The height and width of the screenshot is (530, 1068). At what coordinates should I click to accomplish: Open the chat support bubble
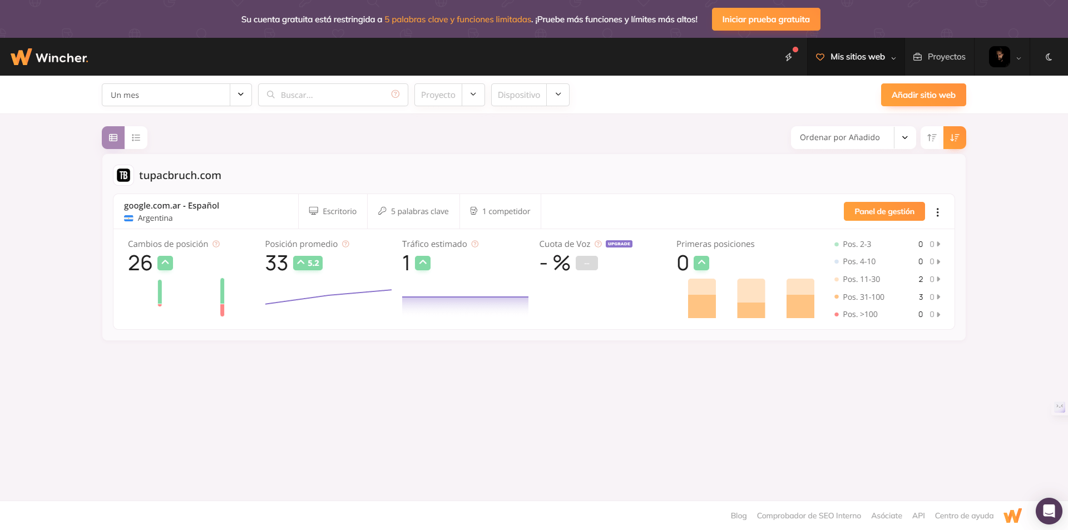coord(1049,511)
